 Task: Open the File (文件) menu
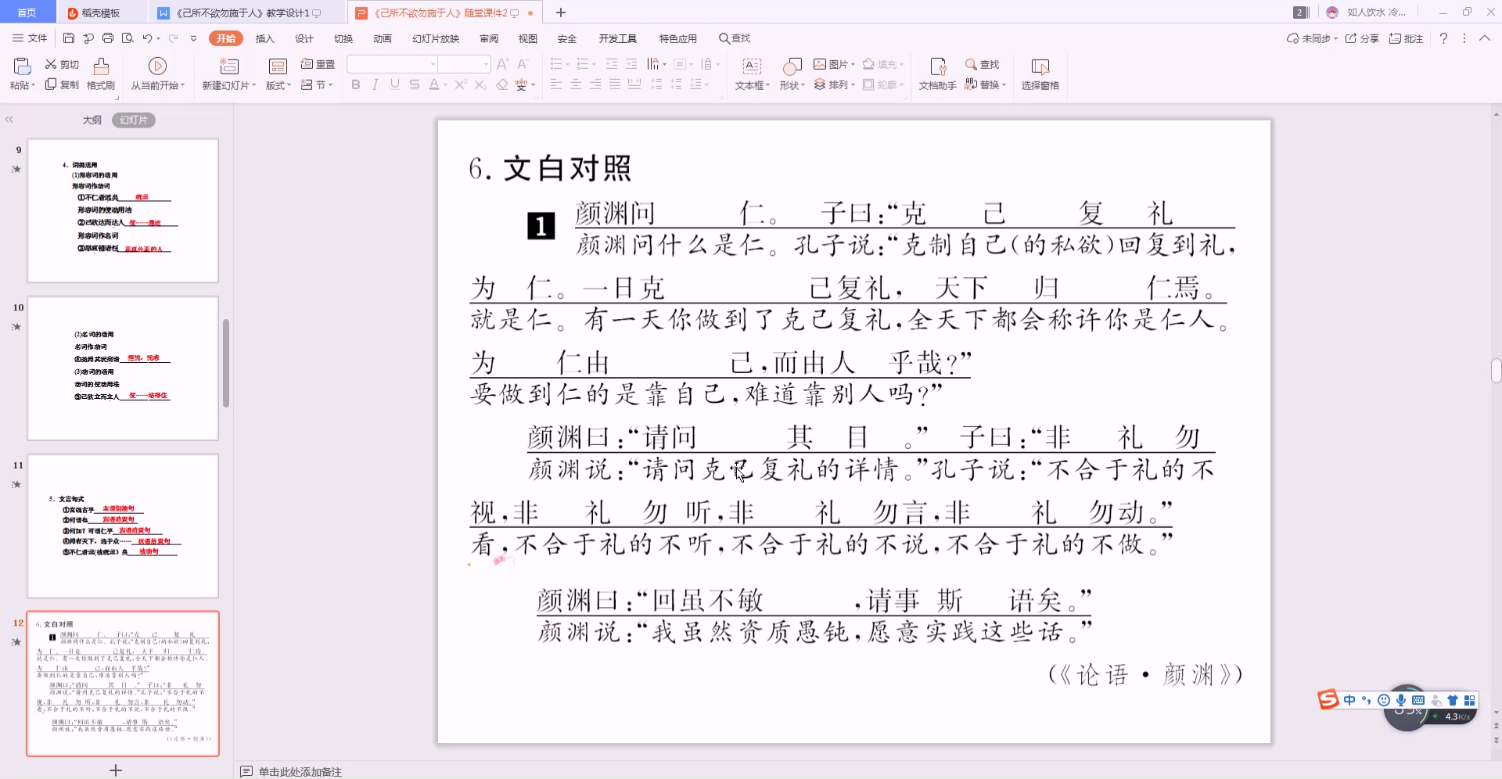click(30, 38)
